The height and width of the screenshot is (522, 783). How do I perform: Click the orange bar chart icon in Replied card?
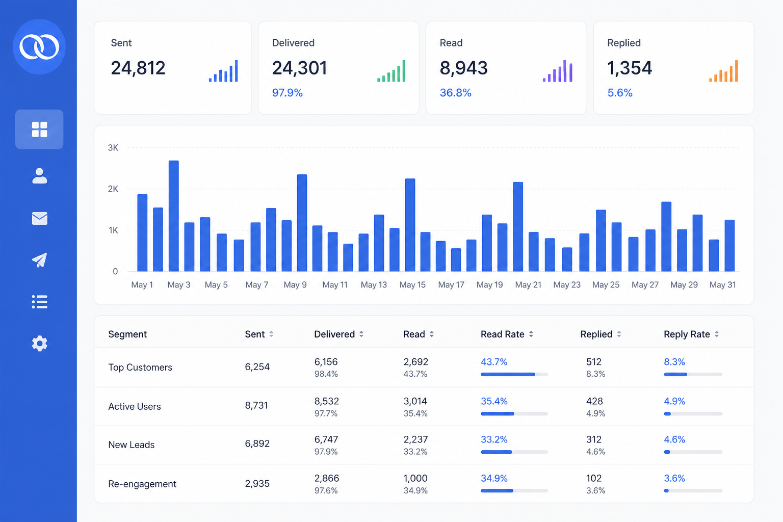coord(723,71)
